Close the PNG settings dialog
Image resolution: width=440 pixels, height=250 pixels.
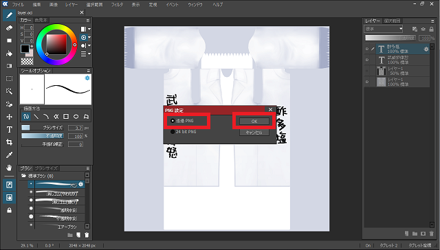[270, 110]
